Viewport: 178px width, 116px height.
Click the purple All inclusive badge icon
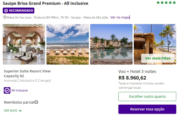(x=7, y=90)
